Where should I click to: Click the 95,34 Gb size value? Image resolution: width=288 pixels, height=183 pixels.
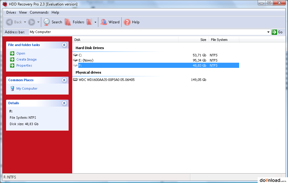[x=199, y=60]
